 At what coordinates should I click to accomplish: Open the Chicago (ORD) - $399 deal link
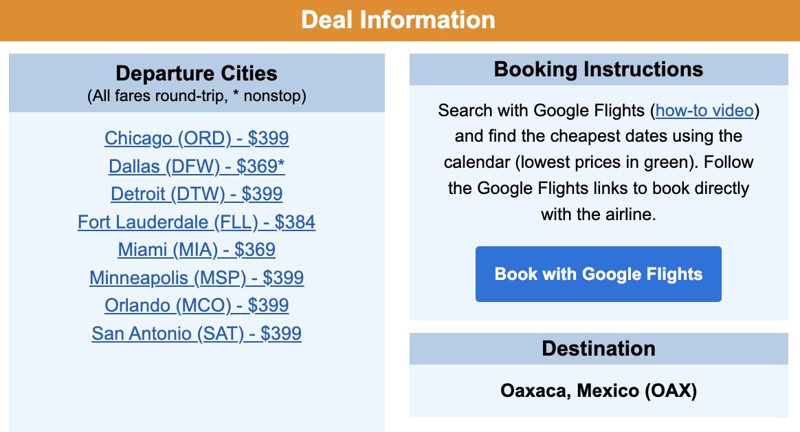tap(197, 138)
